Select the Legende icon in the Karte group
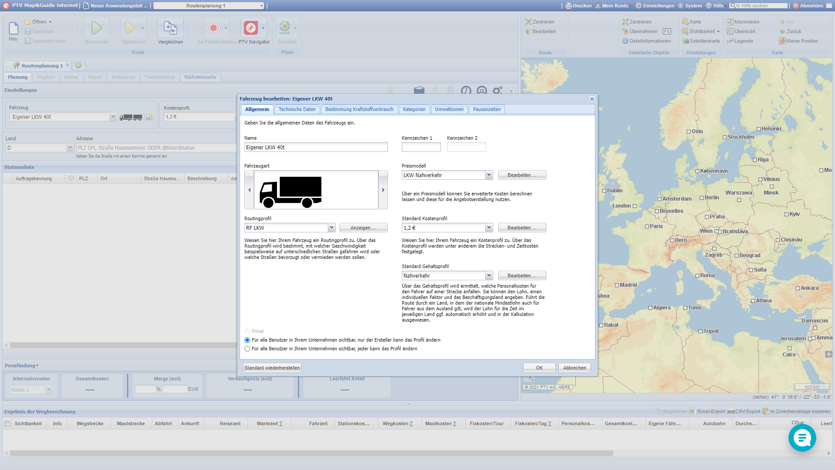 pos(738,41)
